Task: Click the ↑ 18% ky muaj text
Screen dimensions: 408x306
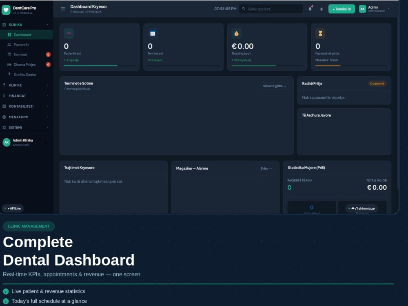Action: tap(241, 60)
